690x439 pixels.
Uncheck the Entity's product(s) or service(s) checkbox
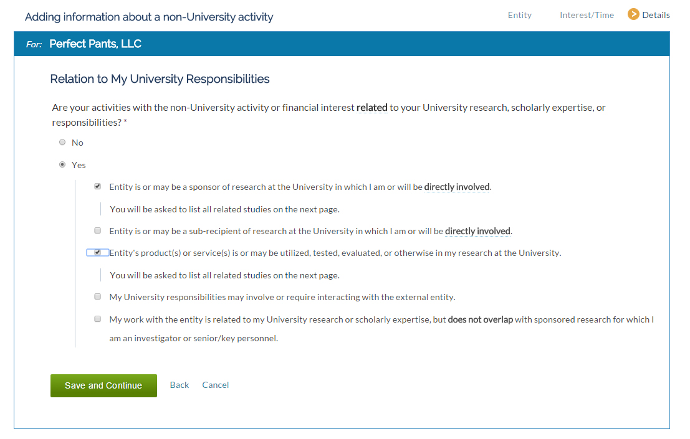tap(98, 252)
